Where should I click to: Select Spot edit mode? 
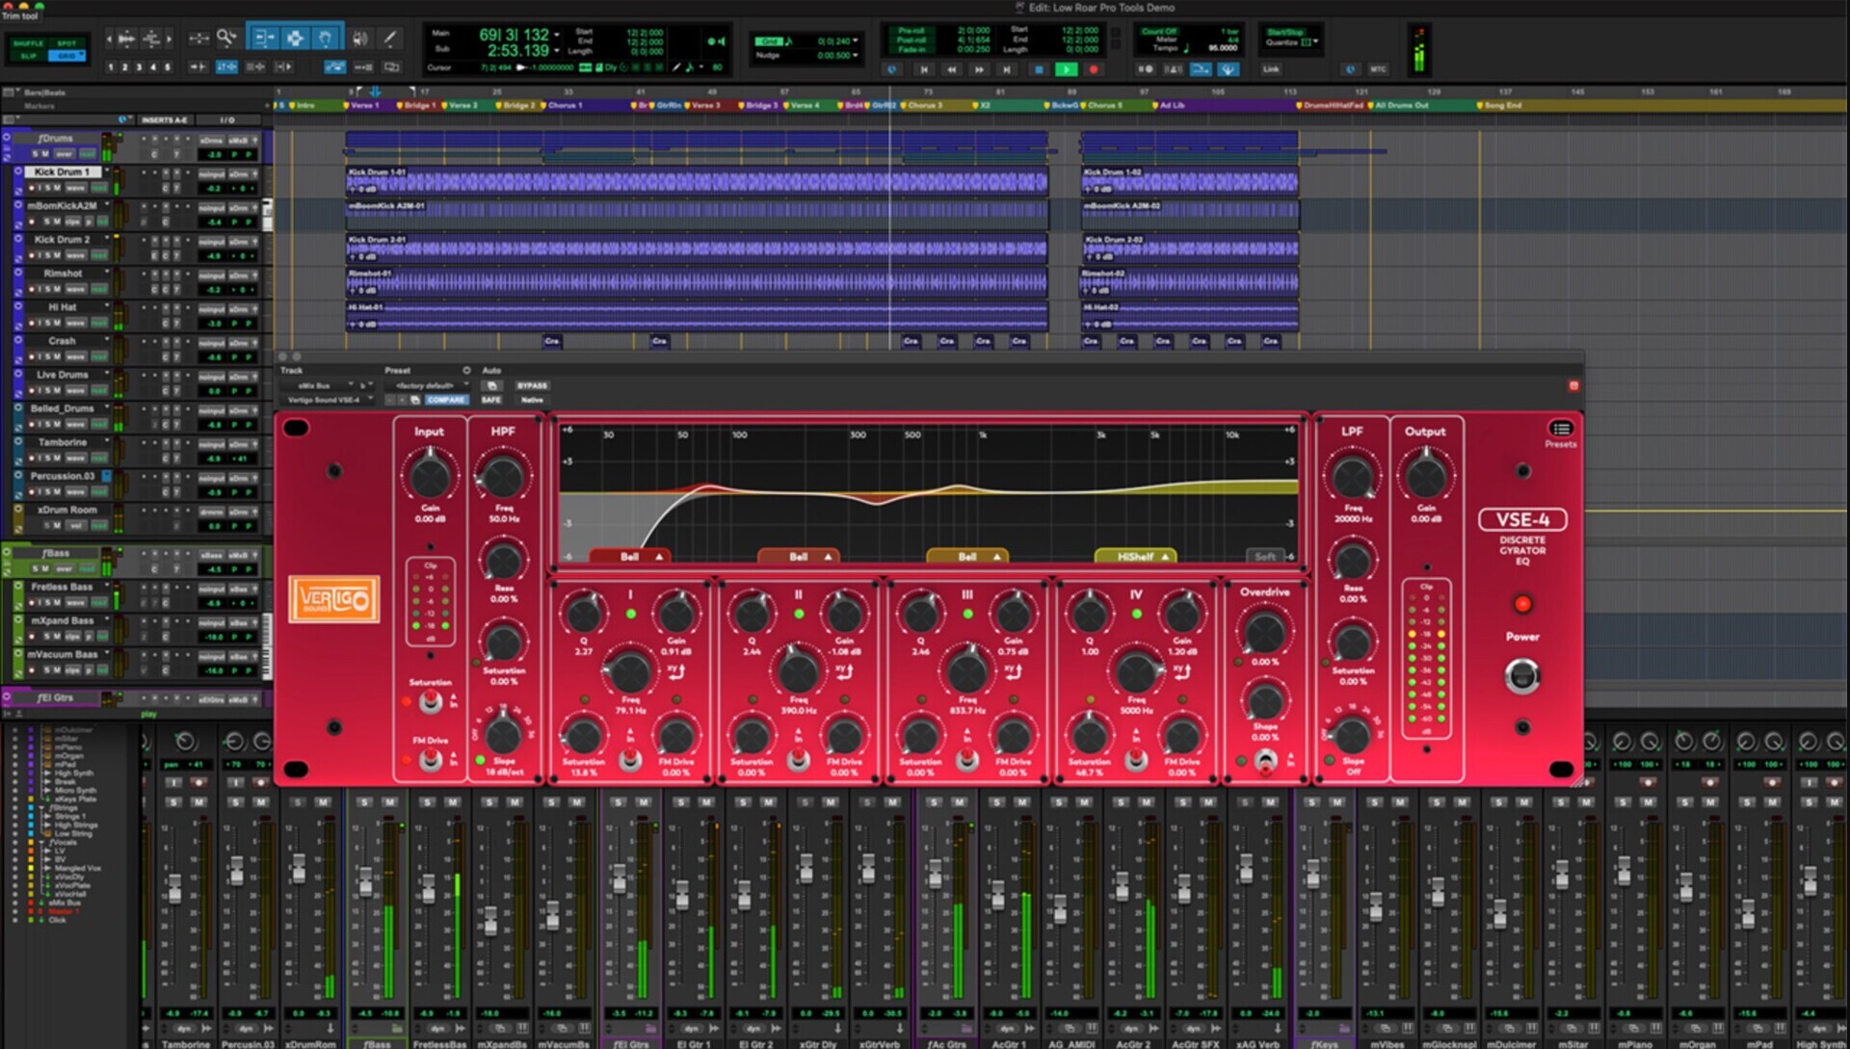coord(66,43)
